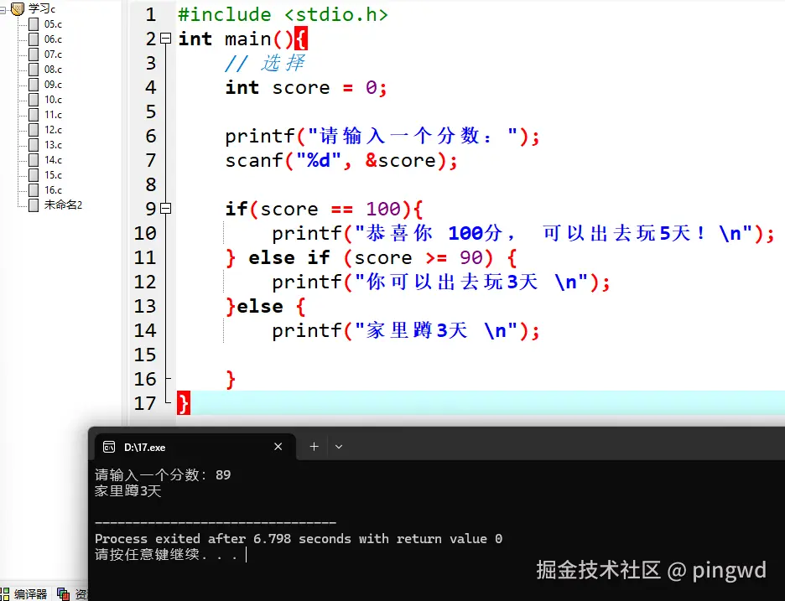This screenshot has height=601, width=785.
Task: Open a new terminal tab with plus button
Action: pos(314,447)
